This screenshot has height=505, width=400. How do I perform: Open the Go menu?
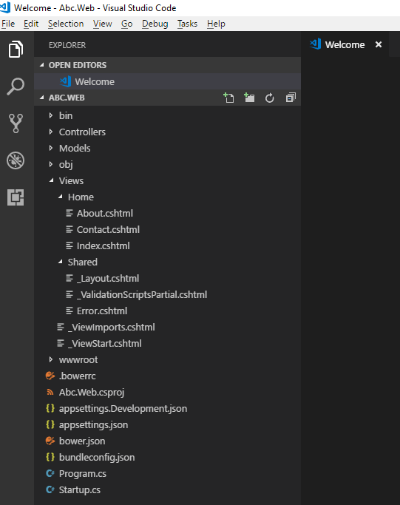tap(127, 24)
